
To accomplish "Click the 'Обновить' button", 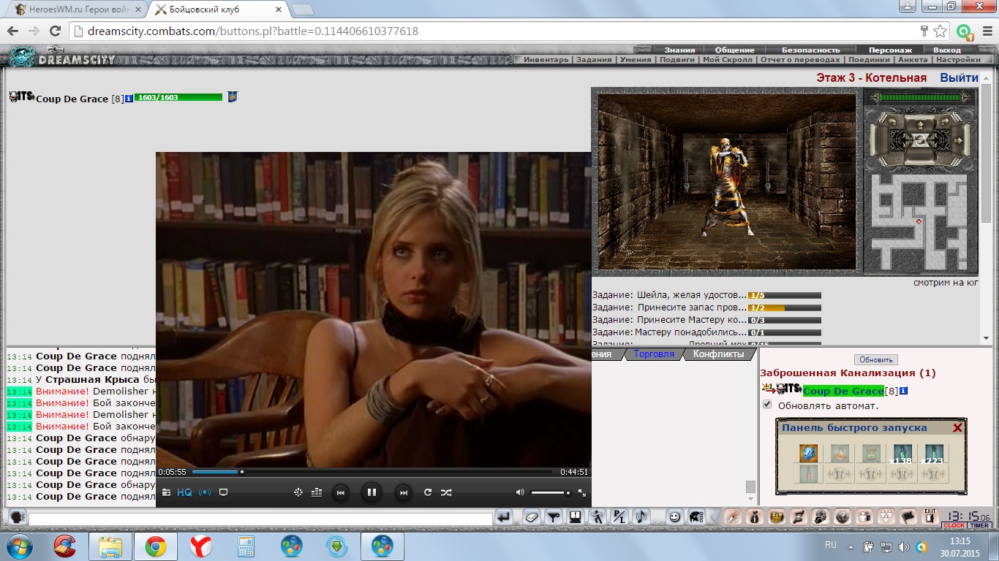I will pos(875,359).
